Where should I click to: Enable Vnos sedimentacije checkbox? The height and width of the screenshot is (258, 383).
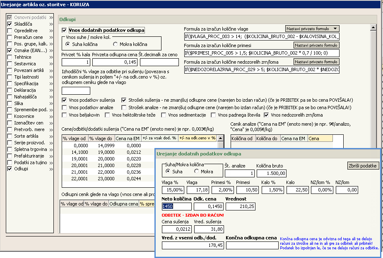164,115
